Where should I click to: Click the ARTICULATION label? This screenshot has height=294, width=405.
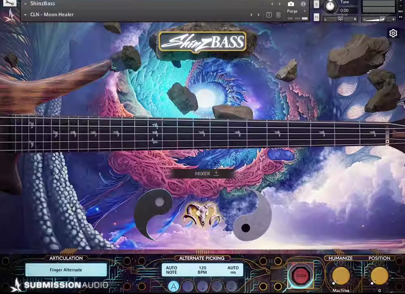pyautogui.click(x=66, y=258)
